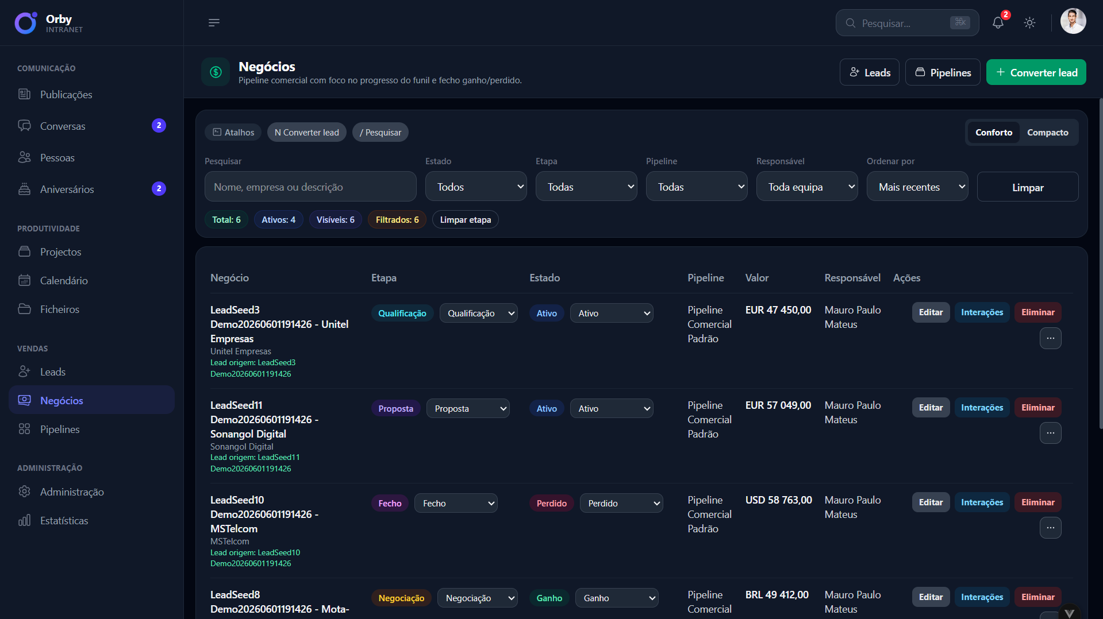This screenshot has height=619, width=1103.
Task: Open Projectos icon in sidebar
Action: [24, 252]
